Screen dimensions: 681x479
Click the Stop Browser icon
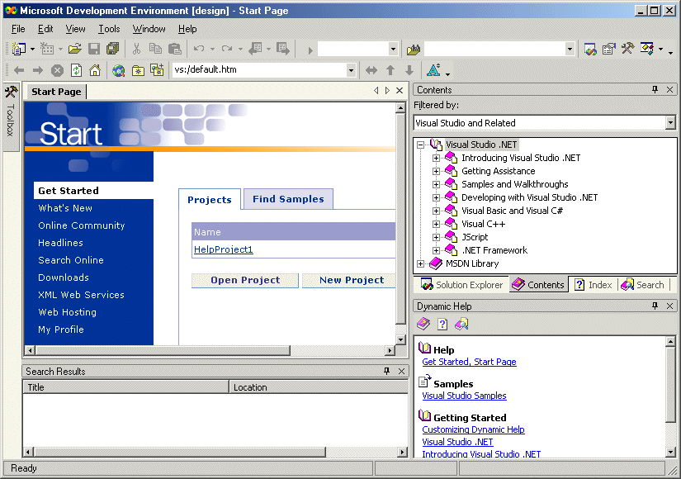click(x=57, y=70)
